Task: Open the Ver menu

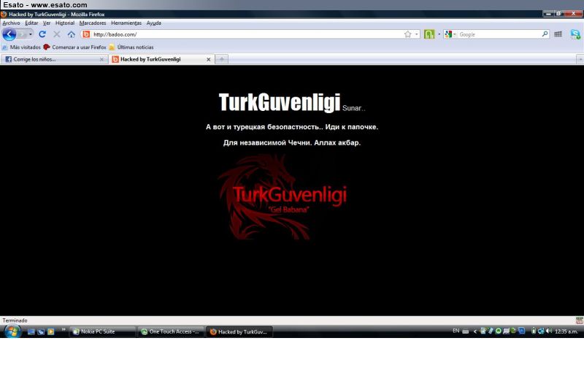Action: pyautogui.click(x=47, y=23)
